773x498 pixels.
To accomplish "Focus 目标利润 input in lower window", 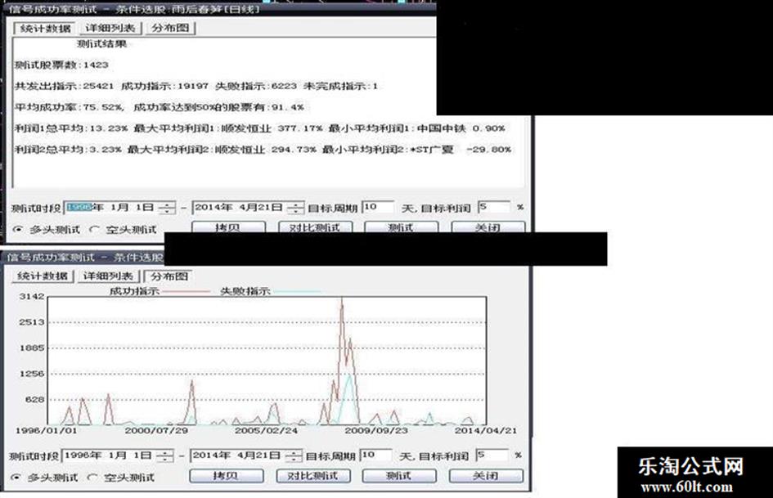I will tap(492, 455).
